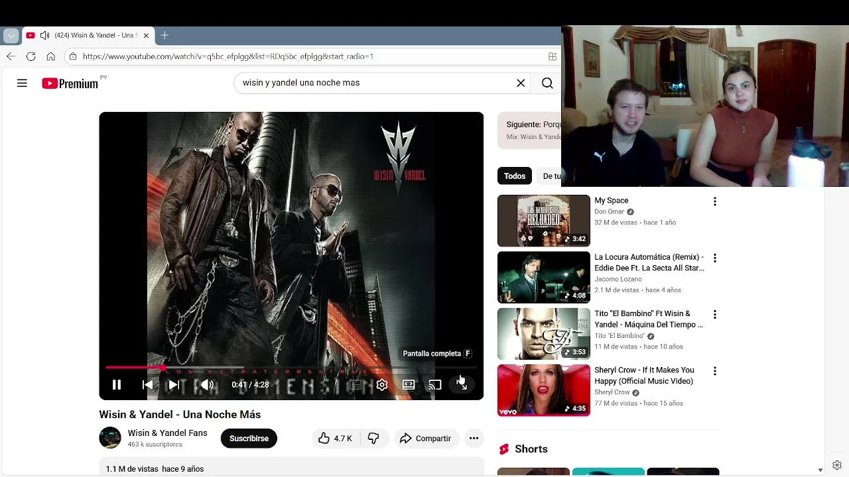Click the address bar URL
Image resolution: width=849 pixels, height=477 pixels.
[x=228, y=56]
